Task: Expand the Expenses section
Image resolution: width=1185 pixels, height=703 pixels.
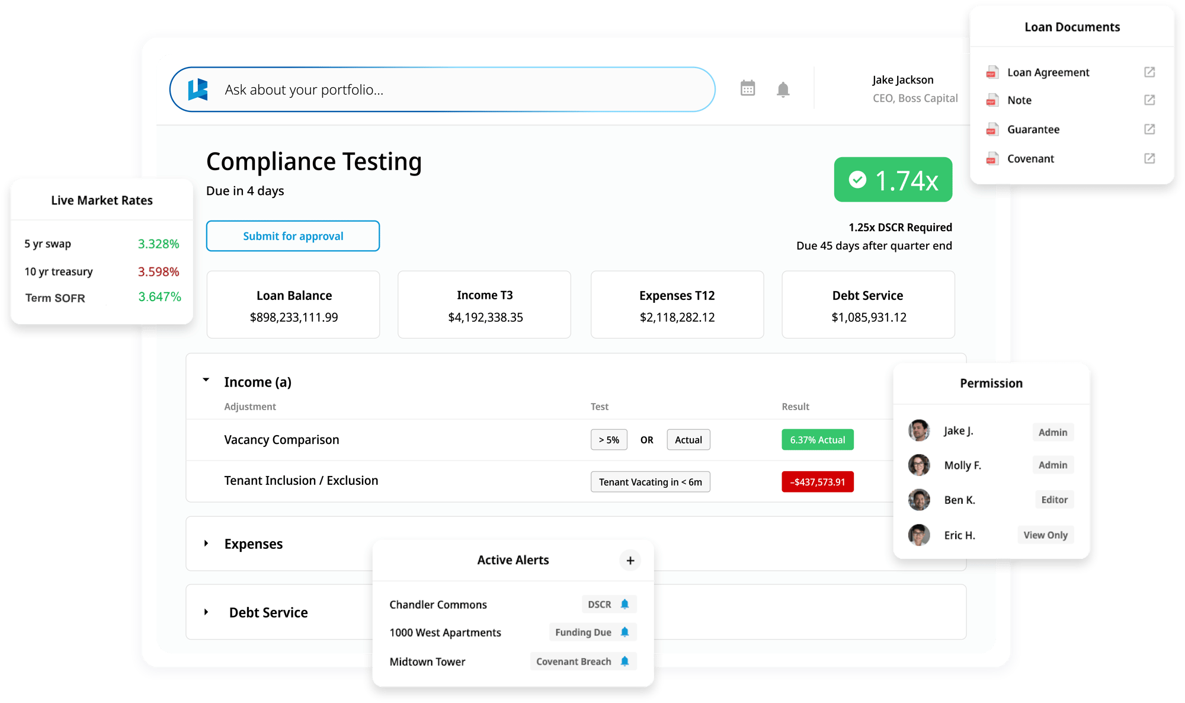Action: 206,544
